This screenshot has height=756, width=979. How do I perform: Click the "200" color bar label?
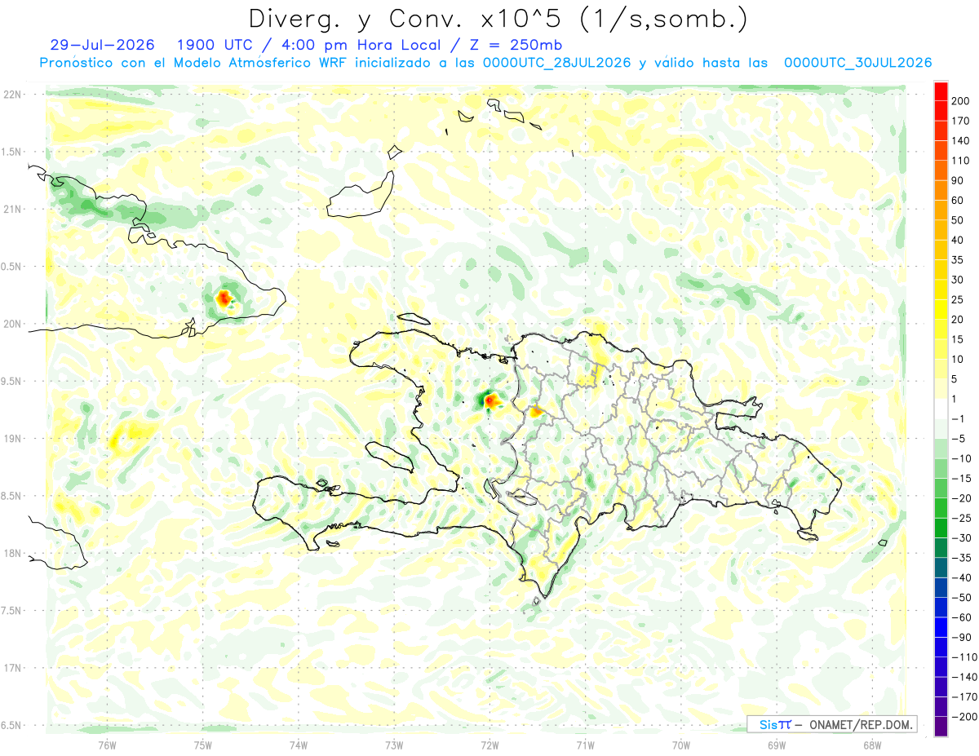[x=960, y=100]
